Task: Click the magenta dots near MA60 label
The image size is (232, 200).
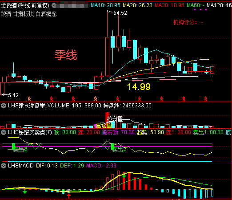Action: click(x=200, y=9)
